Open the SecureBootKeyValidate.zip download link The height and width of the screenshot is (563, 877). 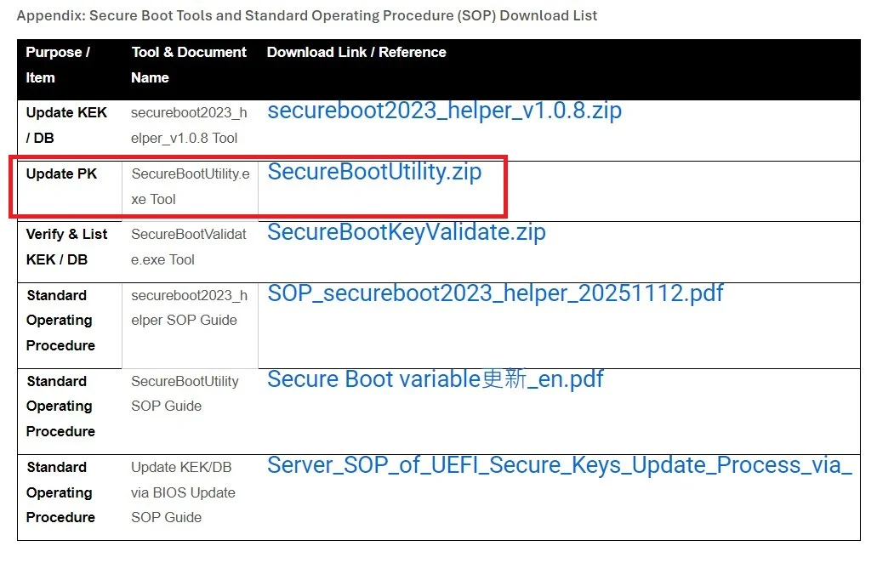point(407,232)
